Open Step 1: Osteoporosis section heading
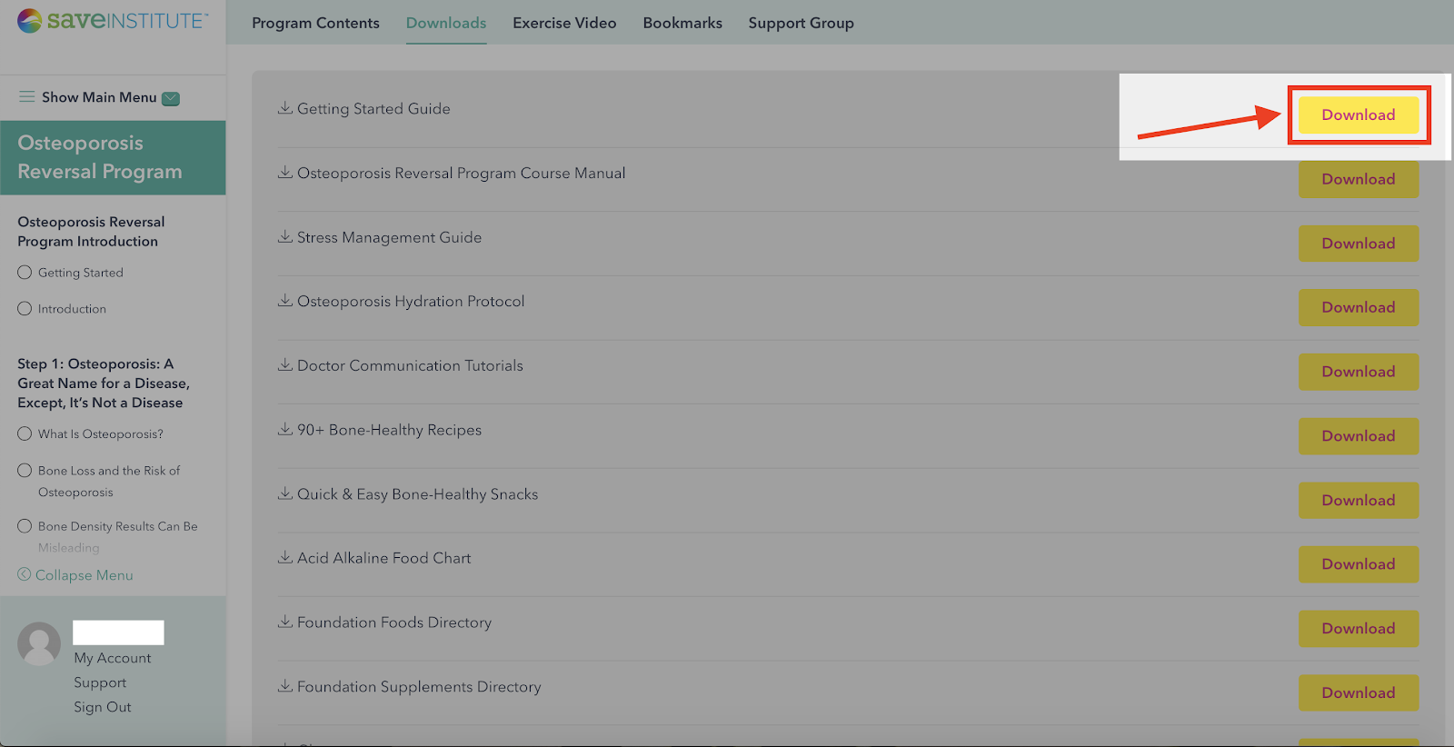Image resolution: width=1454 pixels, height=747 pixels. [x=104, y=383]
